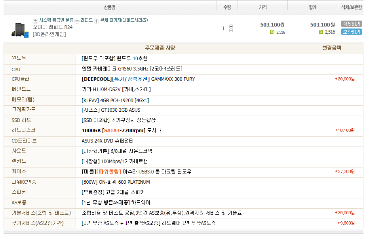
Task: Click the 오마이 래피드 R24 product name
Action: tap(53, 27)
